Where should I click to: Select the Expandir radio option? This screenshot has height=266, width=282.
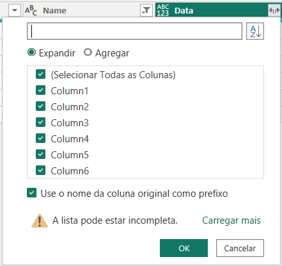tap(32, 53)
